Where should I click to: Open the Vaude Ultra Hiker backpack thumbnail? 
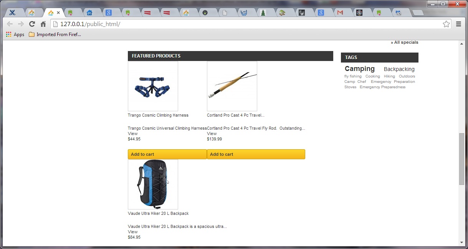(153, 185)
